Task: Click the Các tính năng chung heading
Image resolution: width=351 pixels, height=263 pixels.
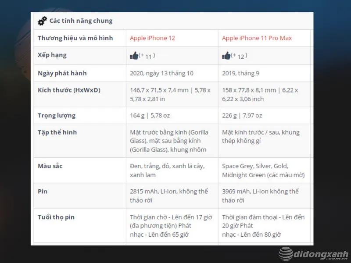Action: 81,21
